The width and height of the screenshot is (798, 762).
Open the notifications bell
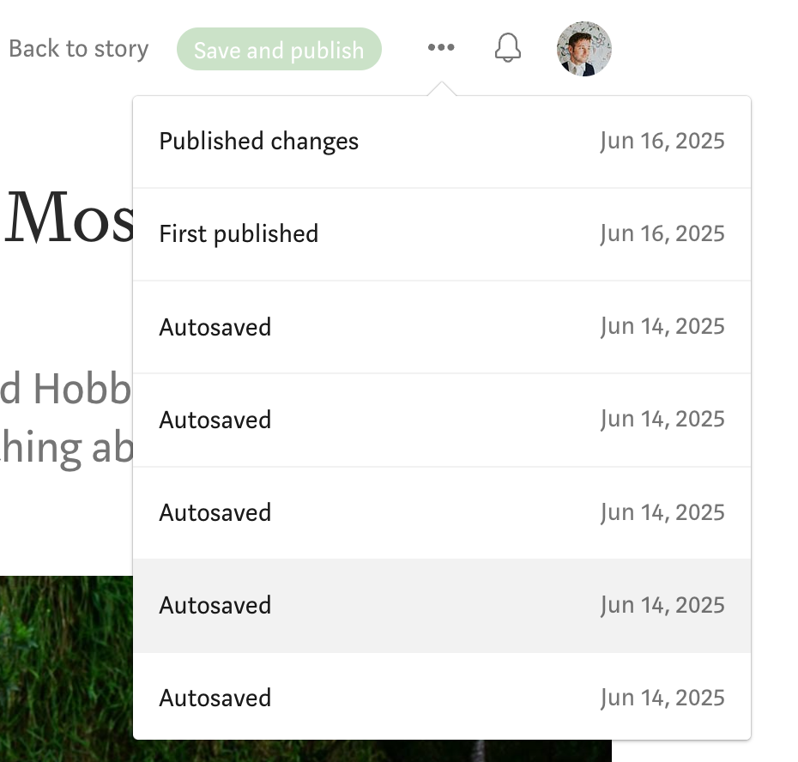[507, 48]
